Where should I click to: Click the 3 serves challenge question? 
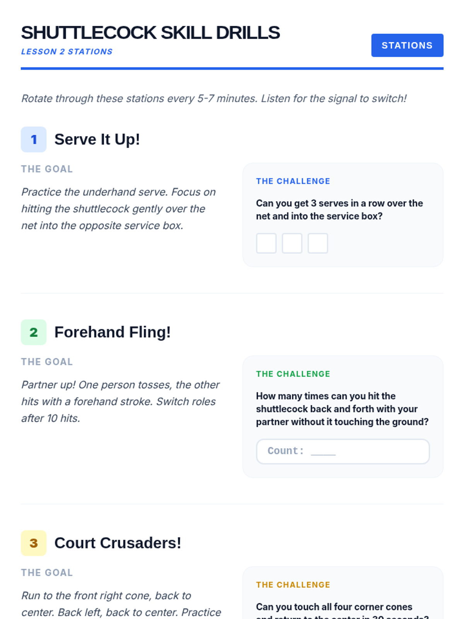[339, 210]
